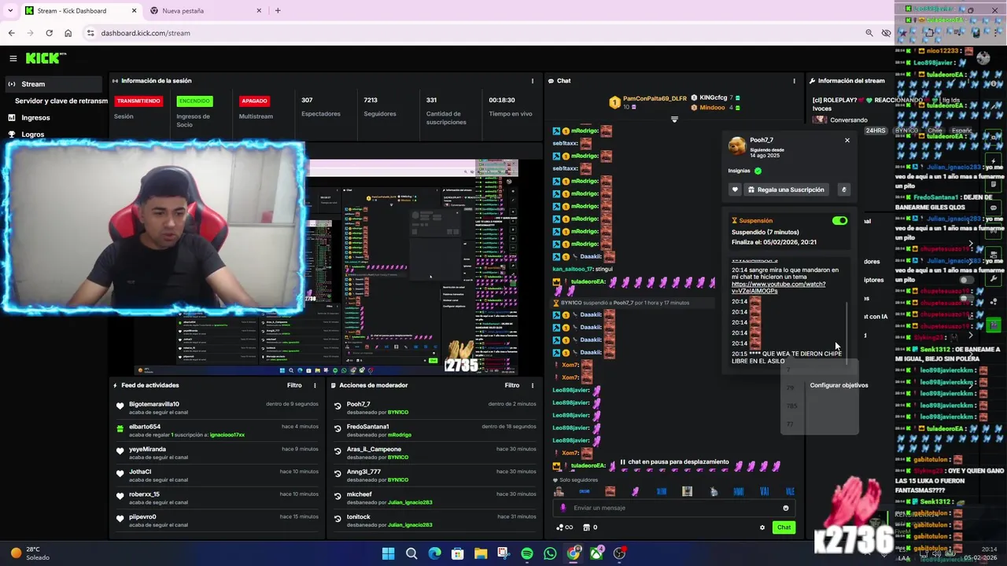Open the Windows Start menu
The width and height of the screenshot is (1007, 566).
388,553
